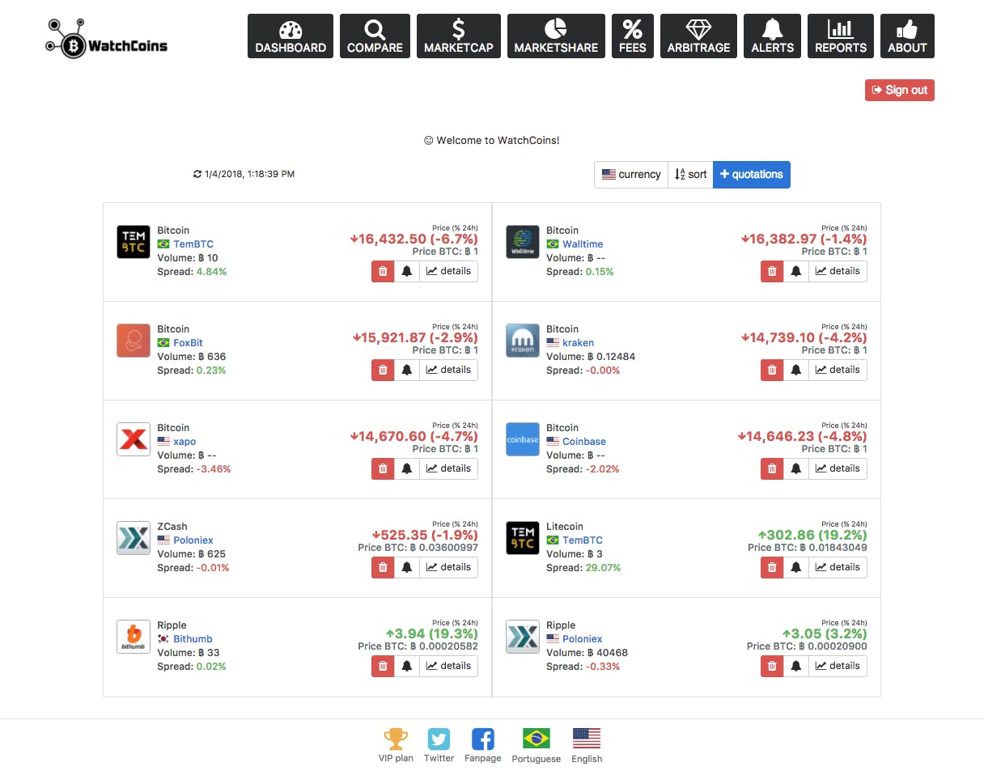
Task: Delete the Ripple Poloniex quotation
Action: point(772,667)
